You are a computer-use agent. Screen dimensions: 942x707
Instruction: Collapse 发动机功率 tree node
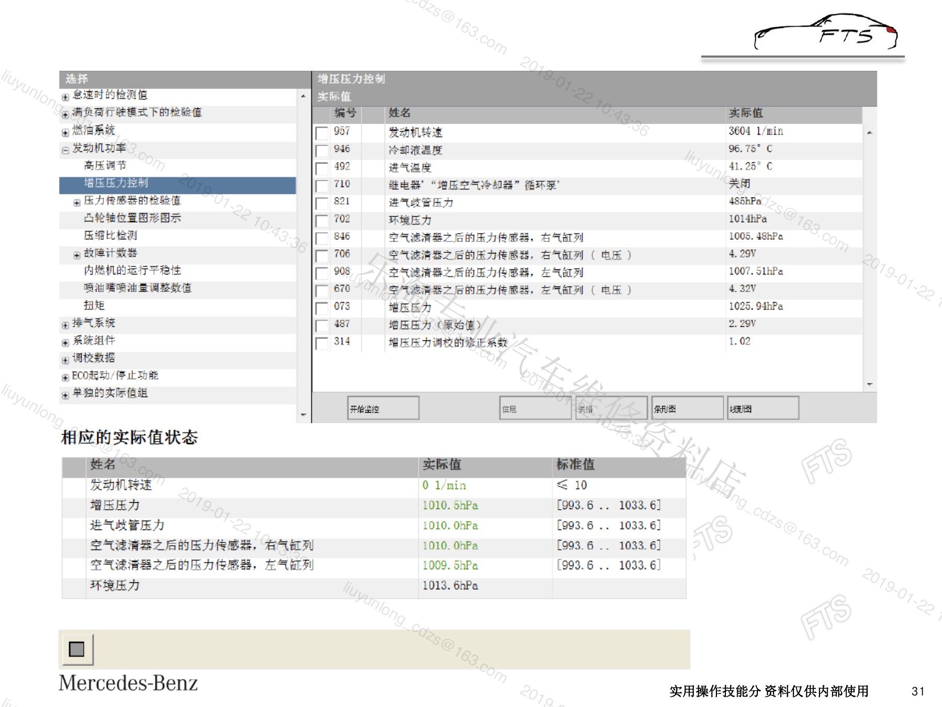point(65,150)
